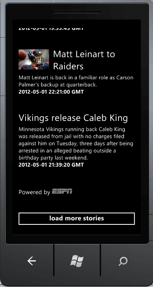Click the was released from jail line
The height and width of the screenshot is (287, 153).
[71, 136]
